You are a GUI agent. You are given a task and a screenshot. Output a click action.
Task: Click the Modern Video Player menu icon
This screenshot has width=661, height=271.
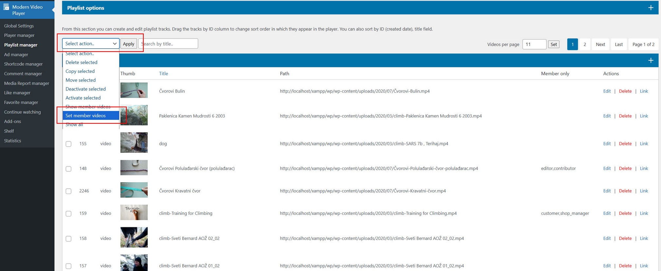(6, 7)
